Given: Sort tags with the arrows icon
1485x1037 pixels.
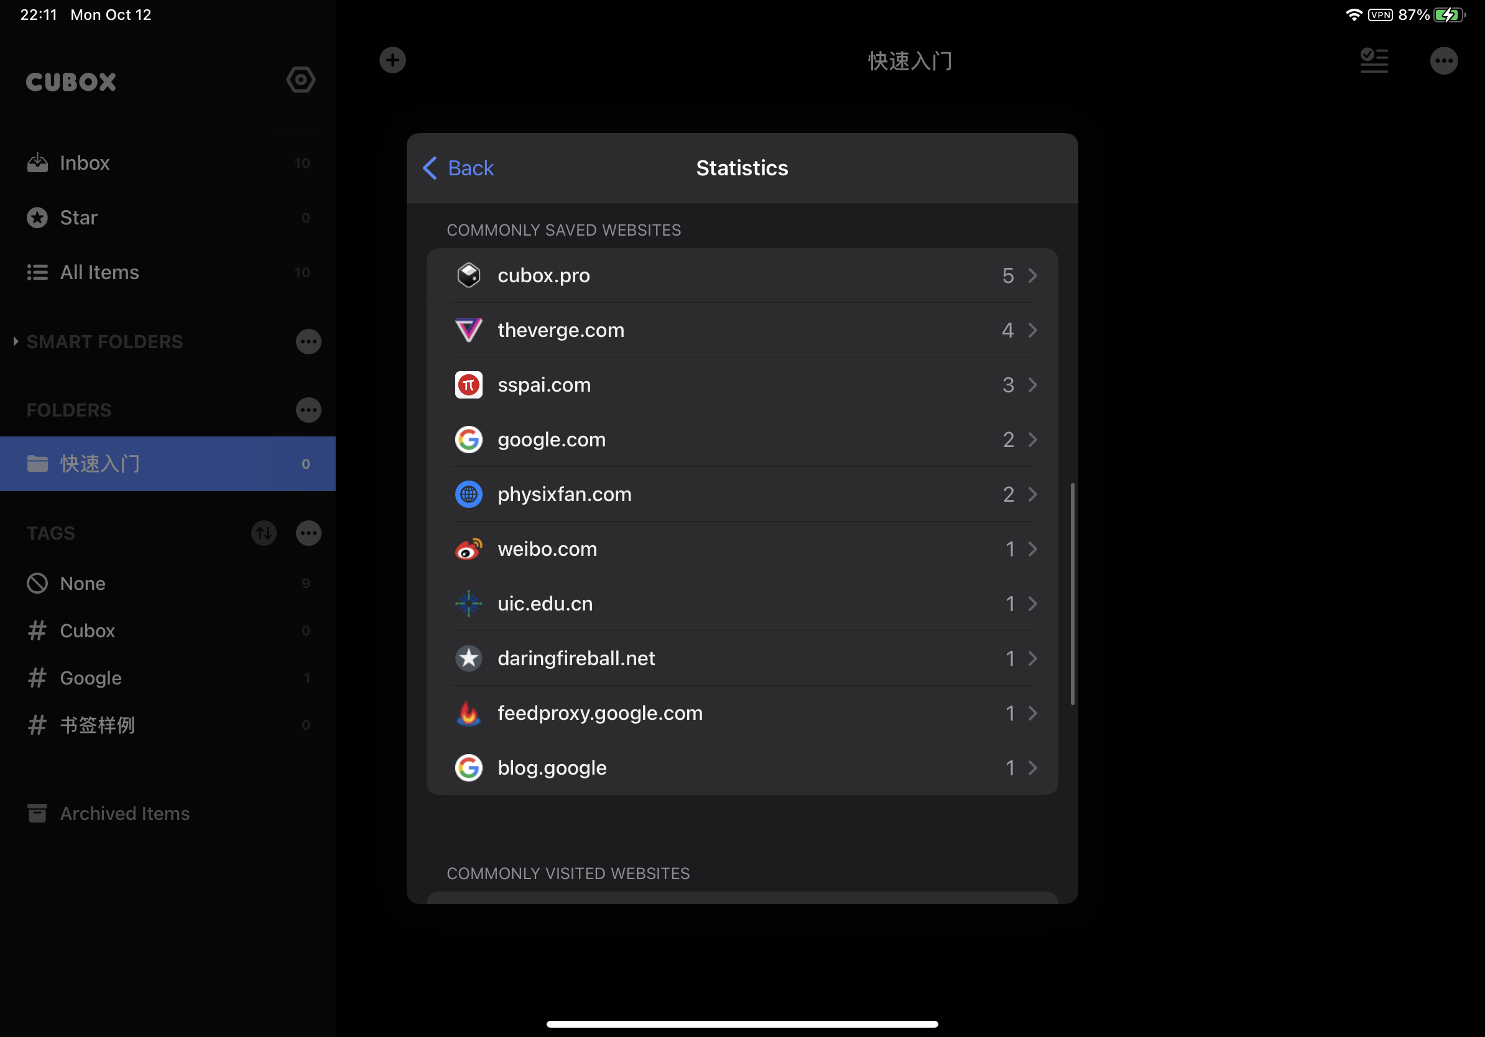Looking at the screenshot, I should point(264,533).
